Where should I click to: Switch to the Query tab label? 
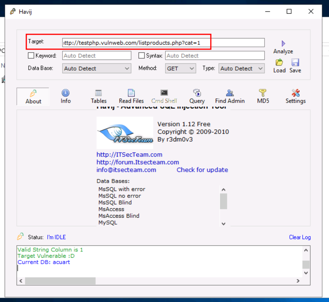(197, 101)
